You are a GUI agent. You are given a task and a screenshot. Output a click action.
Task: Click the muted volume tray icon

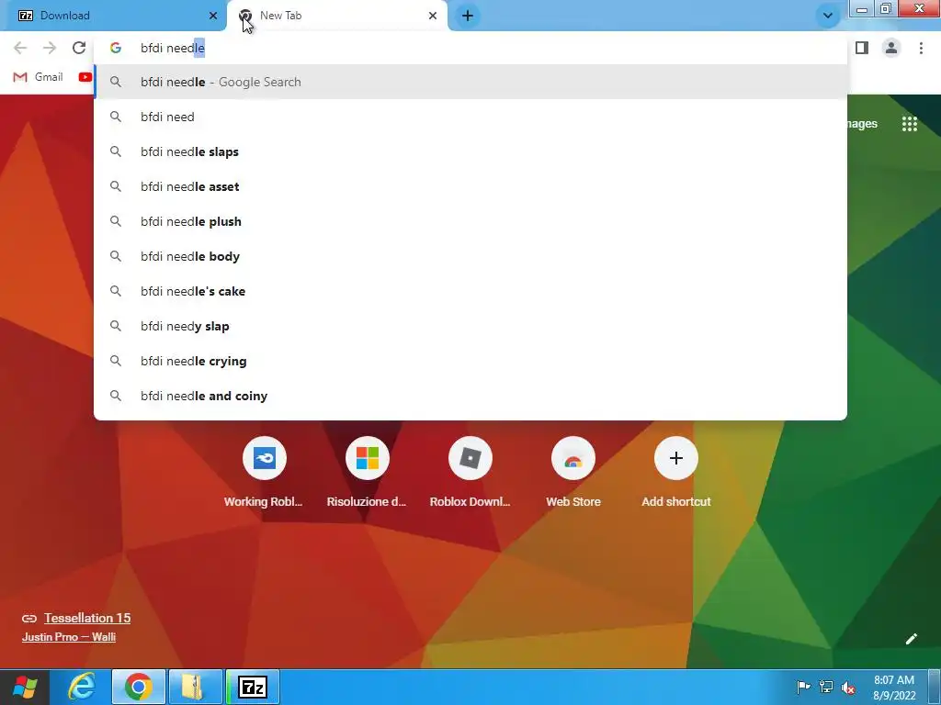pos(848,687)
